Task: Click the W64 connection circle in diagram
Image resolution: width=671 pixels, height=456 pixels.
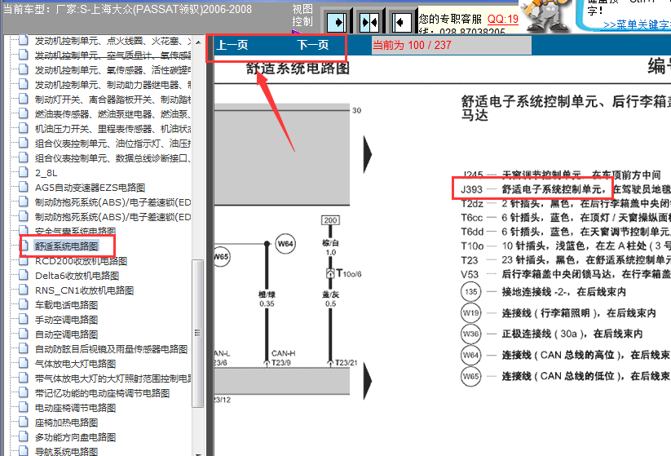Action: click(285, 244)
